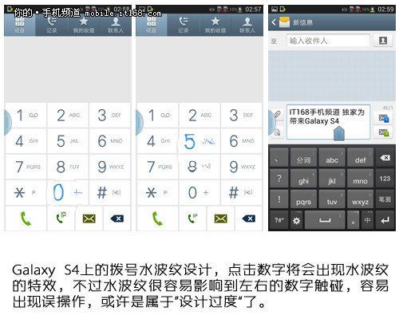Tap the tuv key on keyboard
Screen dimensions: 399x319
click(x=332, y=199)
